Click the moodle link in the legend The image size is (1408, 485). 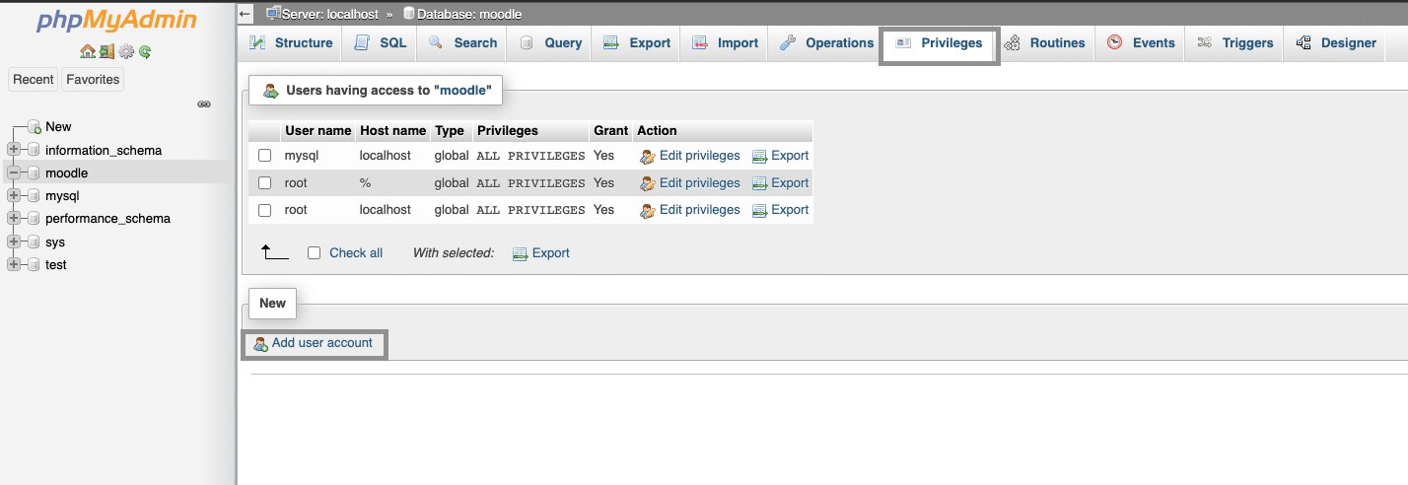(462, 90)
